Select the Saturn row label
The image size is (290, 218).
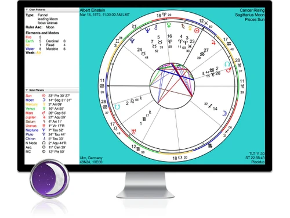coord(31,121)
